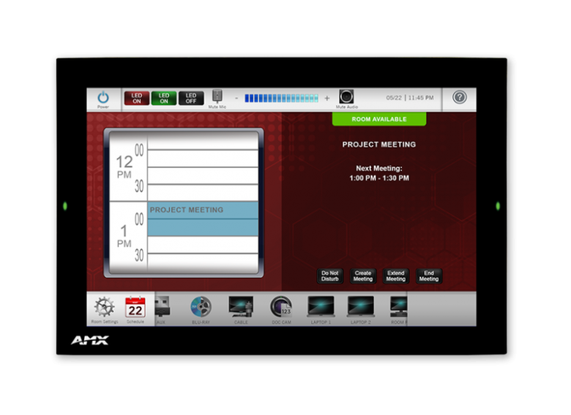Select Project Meeting block in schedule
Screen dimensions: 571x415
point(203,219)
